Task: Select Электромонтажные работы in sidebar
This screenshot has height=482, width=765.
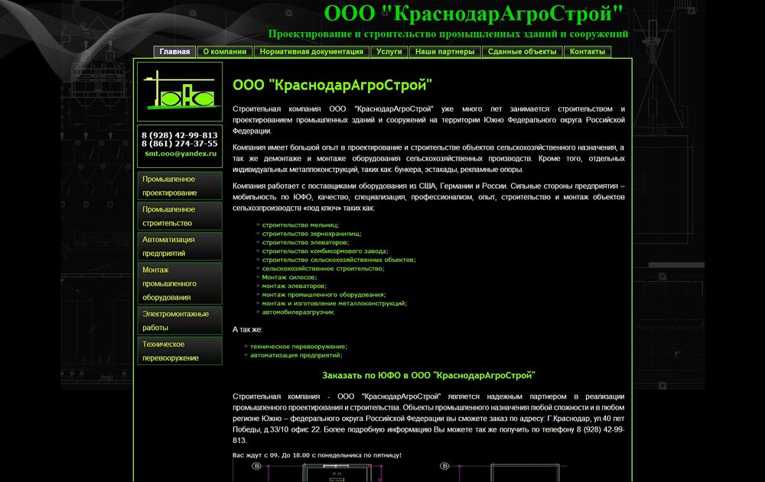Action: point(180,320)
